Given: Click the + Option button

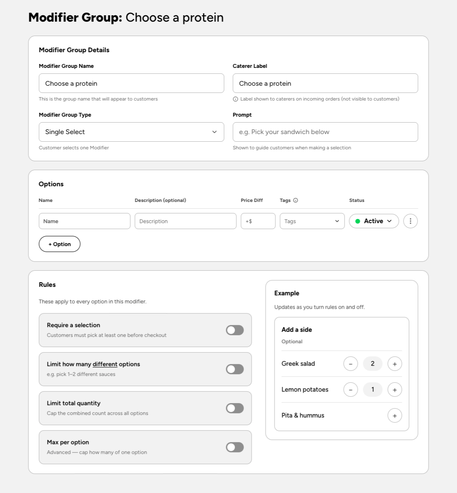Looking at the screenshot, I should pos(59,244).
